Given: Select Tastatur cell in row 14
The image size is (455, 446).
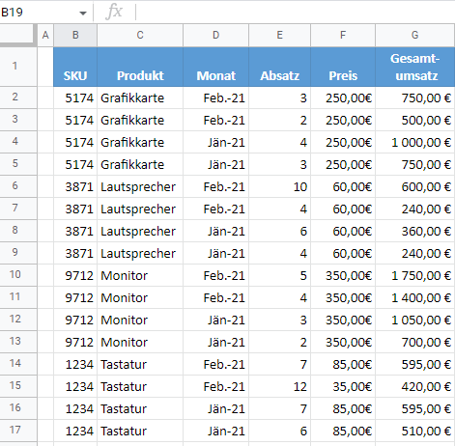Looking at the screenshot, I should pyautogui.click(x=140, y=364).
